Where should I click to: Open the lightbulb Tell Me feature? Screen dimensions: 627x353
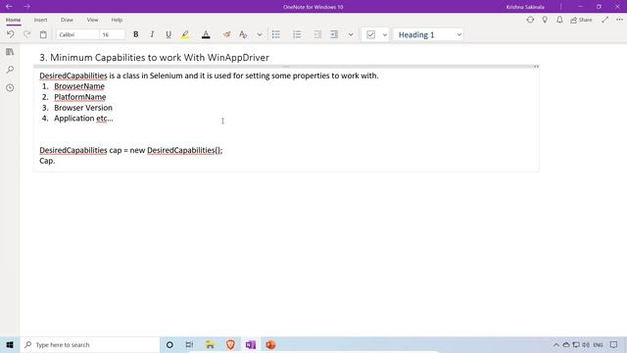point(545,20)
